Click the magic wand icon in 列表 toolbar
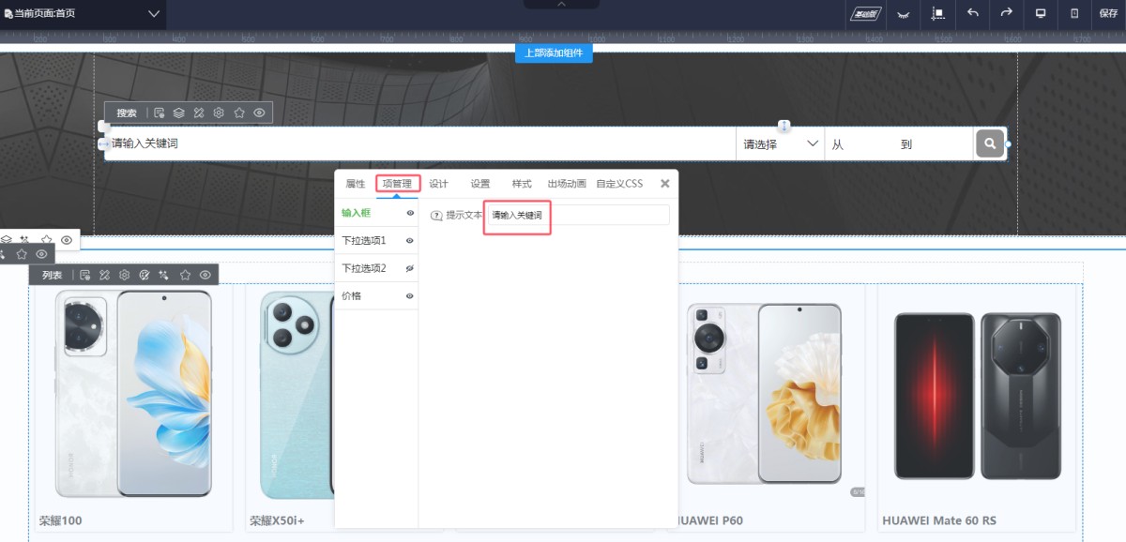Screen dimensions: 1126x542 click(164, 275)
